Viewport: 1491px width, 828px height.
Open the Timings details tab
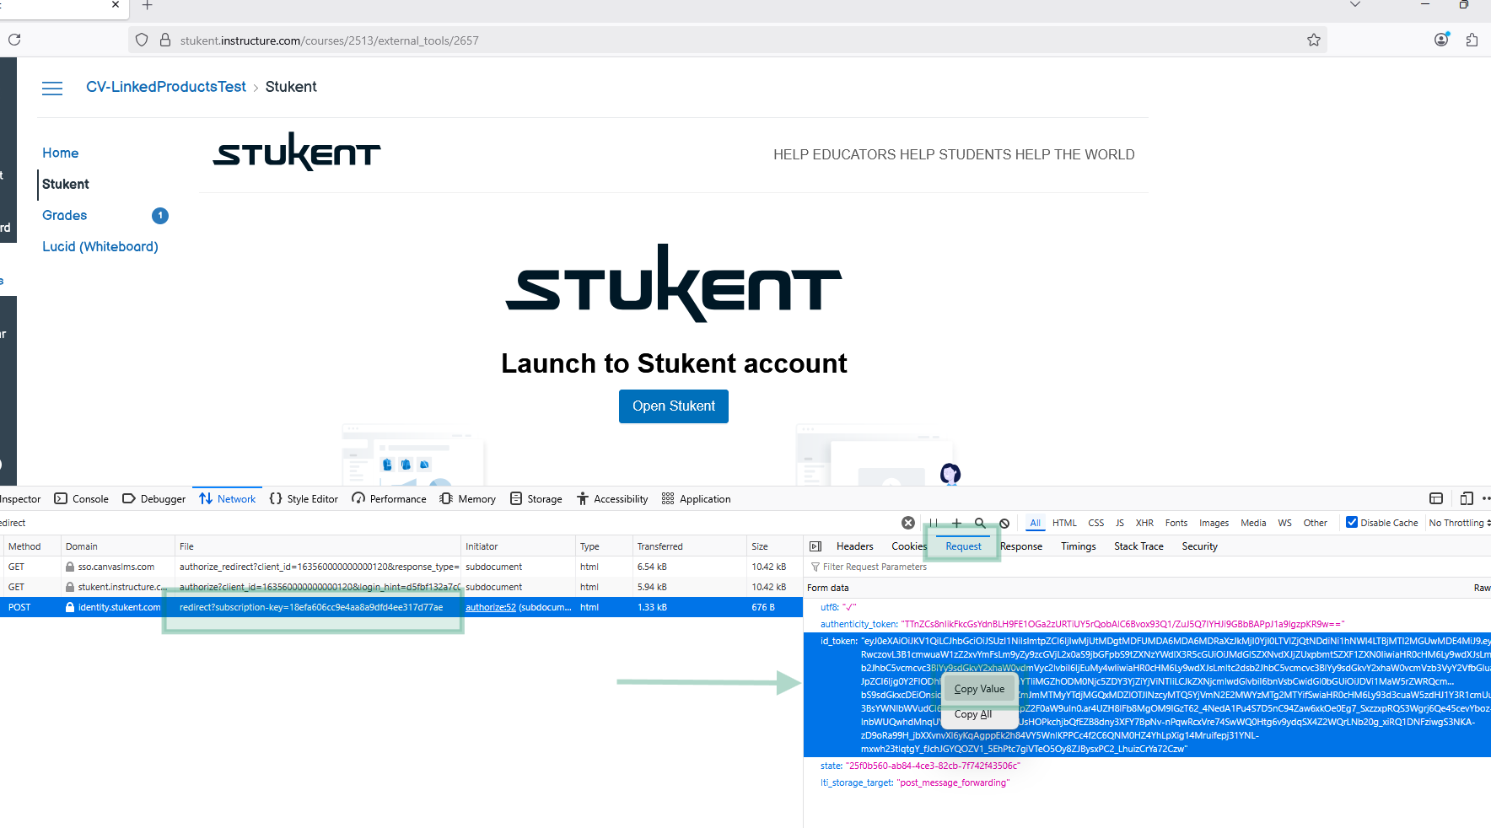pos(1078,546)
